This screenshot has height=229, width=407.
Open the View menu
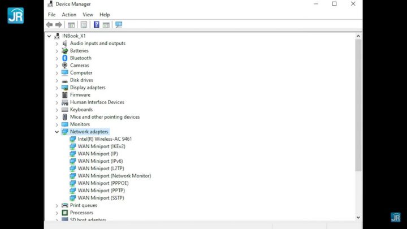88,15
